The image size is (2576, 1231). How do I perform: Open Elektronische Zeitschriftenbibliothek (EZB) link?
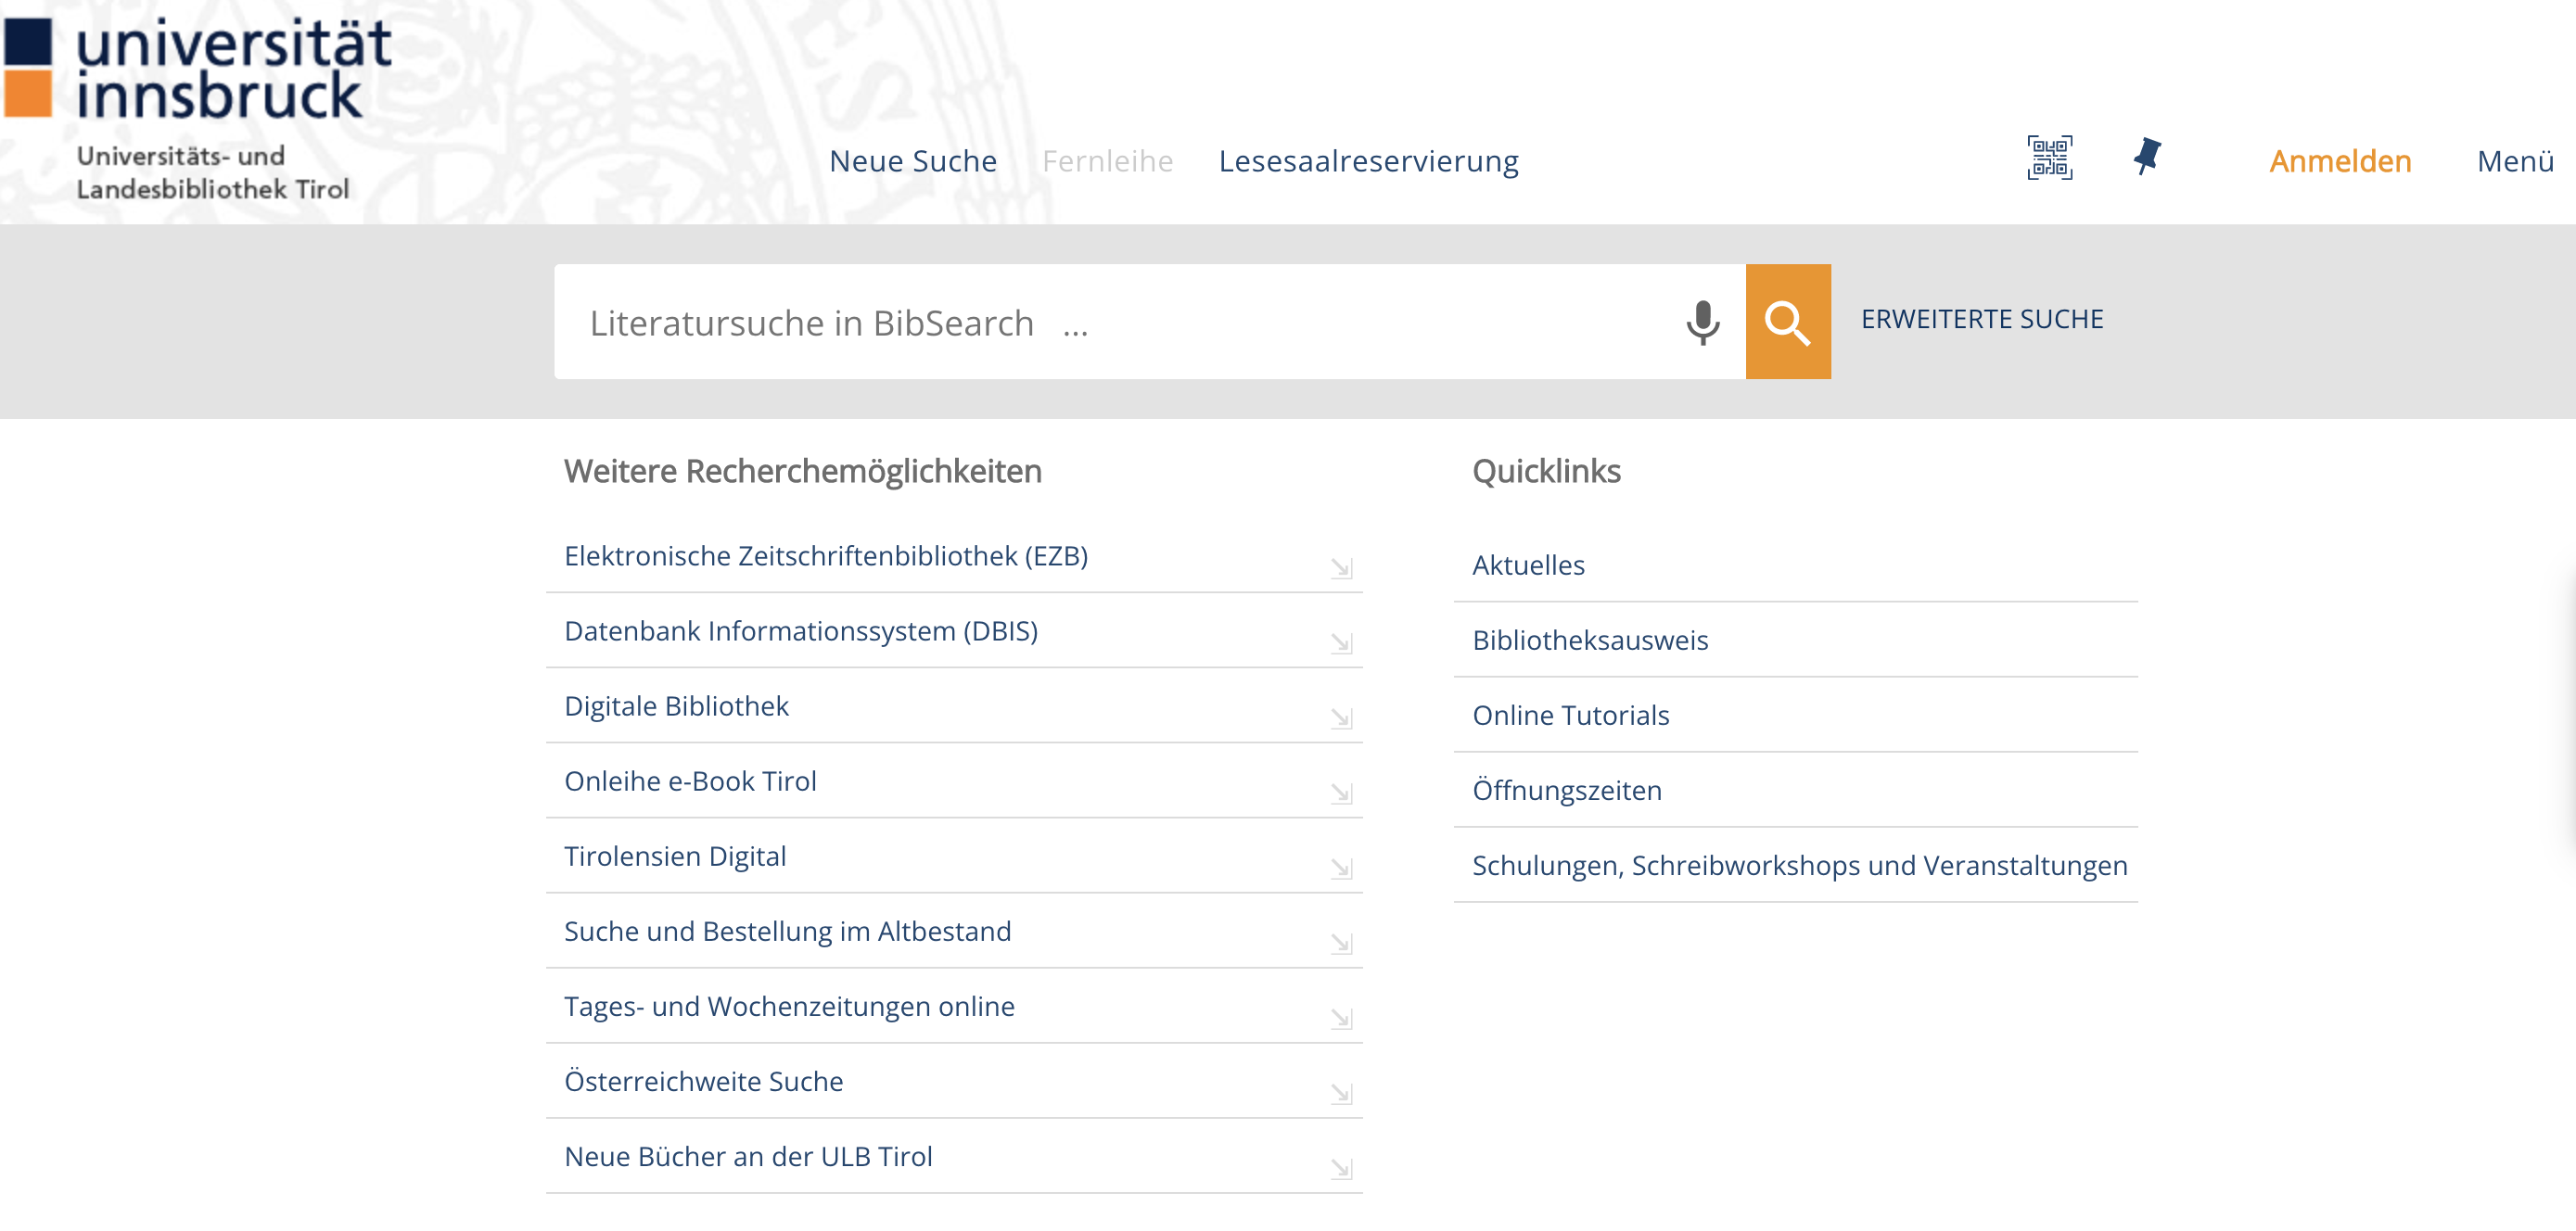click(x=826, y=556)
